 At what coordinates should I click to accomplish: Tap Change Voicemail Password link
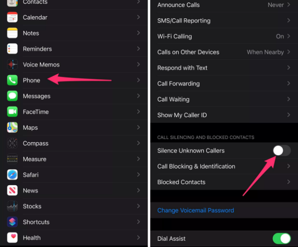click(195, 210)
